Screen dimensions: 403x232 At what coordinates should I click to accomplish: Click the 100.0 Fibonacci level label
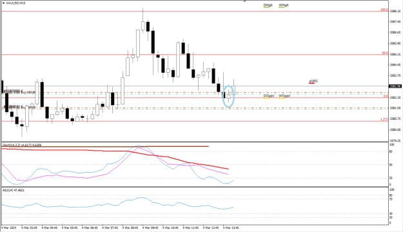pyautogui.click(x=384, y=10)
